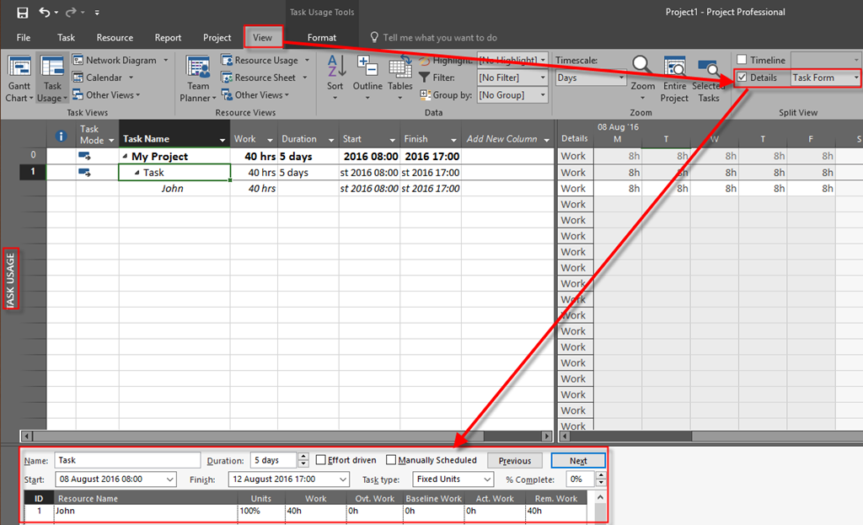Click the Name input field containing Task
Viewport: 863px width, 525px height.
coord(126,461)
